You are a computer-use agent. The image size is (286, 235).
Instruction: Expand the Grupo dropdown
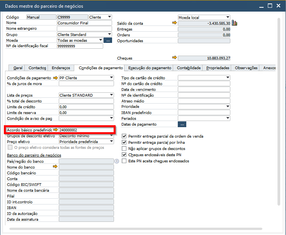click(110, 34)
